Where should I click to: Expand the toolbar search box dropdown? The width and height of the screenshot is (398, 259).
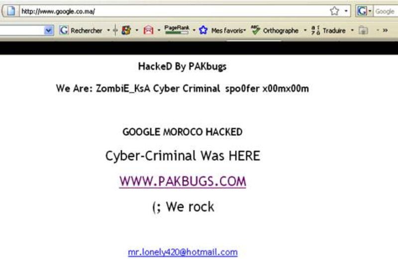click(x=48, y=30)
